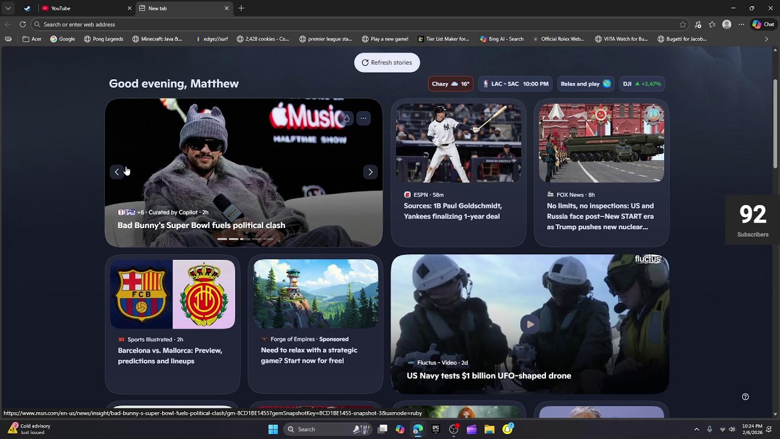Switch to the YouTube tab
The width and height of the screenshot is (780, 439).
tap(85, 9)
